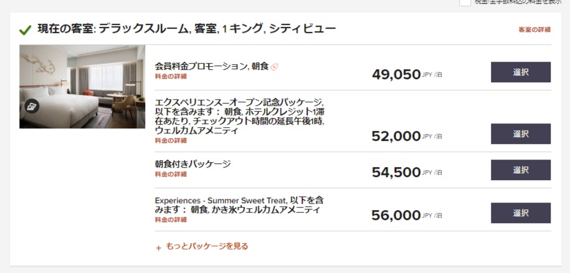
Task: Select the 49,050 JPY member rate
Action: (521, 72)
